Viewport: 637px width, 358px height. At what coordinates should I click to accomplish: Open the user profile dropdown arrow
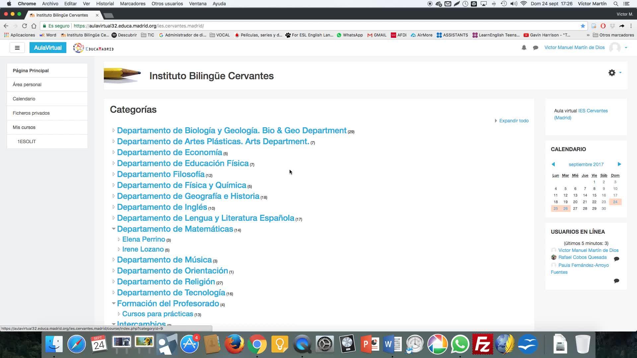pos(626,48)
